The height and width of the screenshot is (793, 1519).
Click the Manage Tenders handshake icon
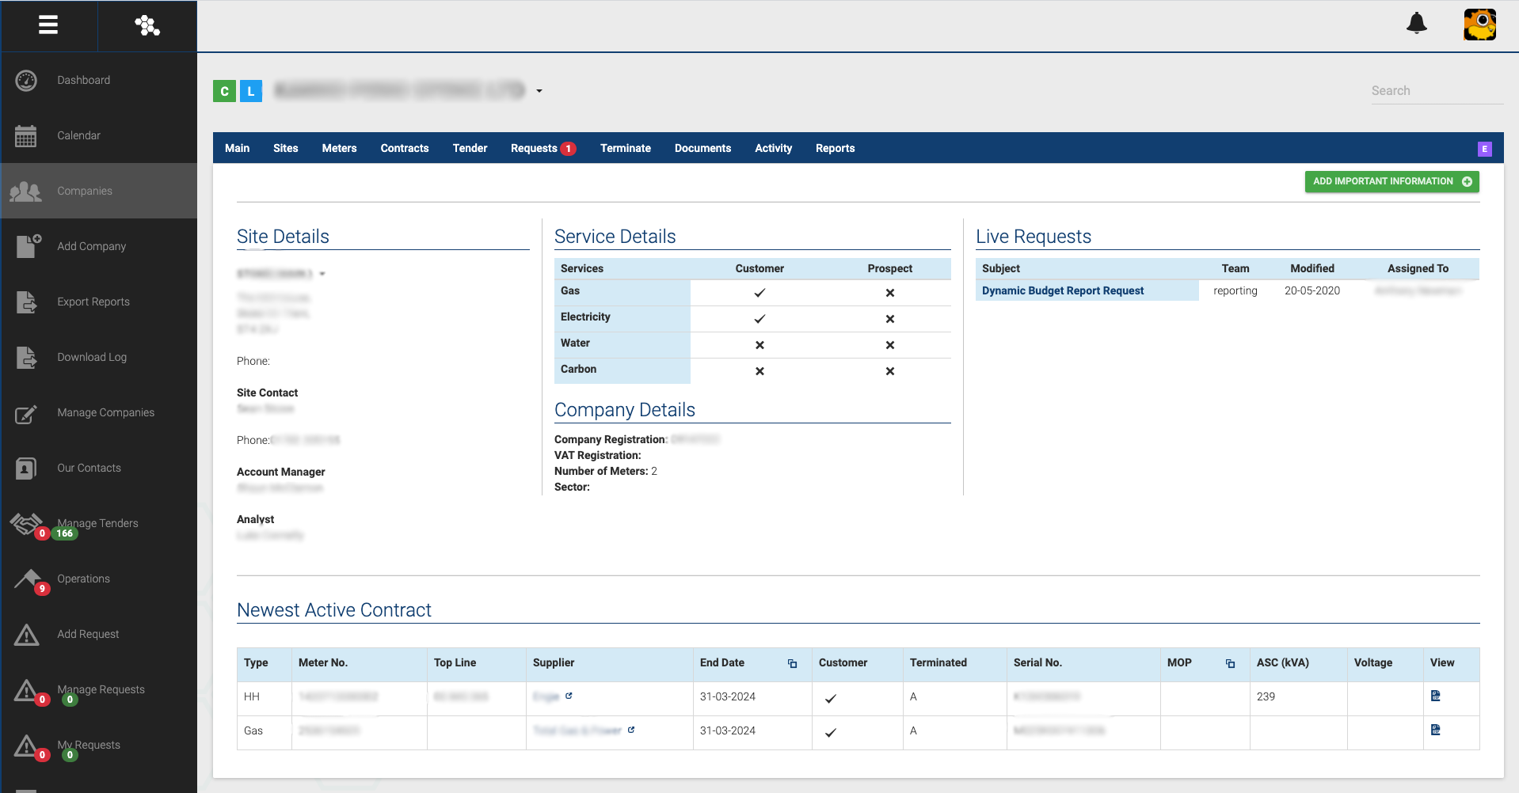pos(26,523)
